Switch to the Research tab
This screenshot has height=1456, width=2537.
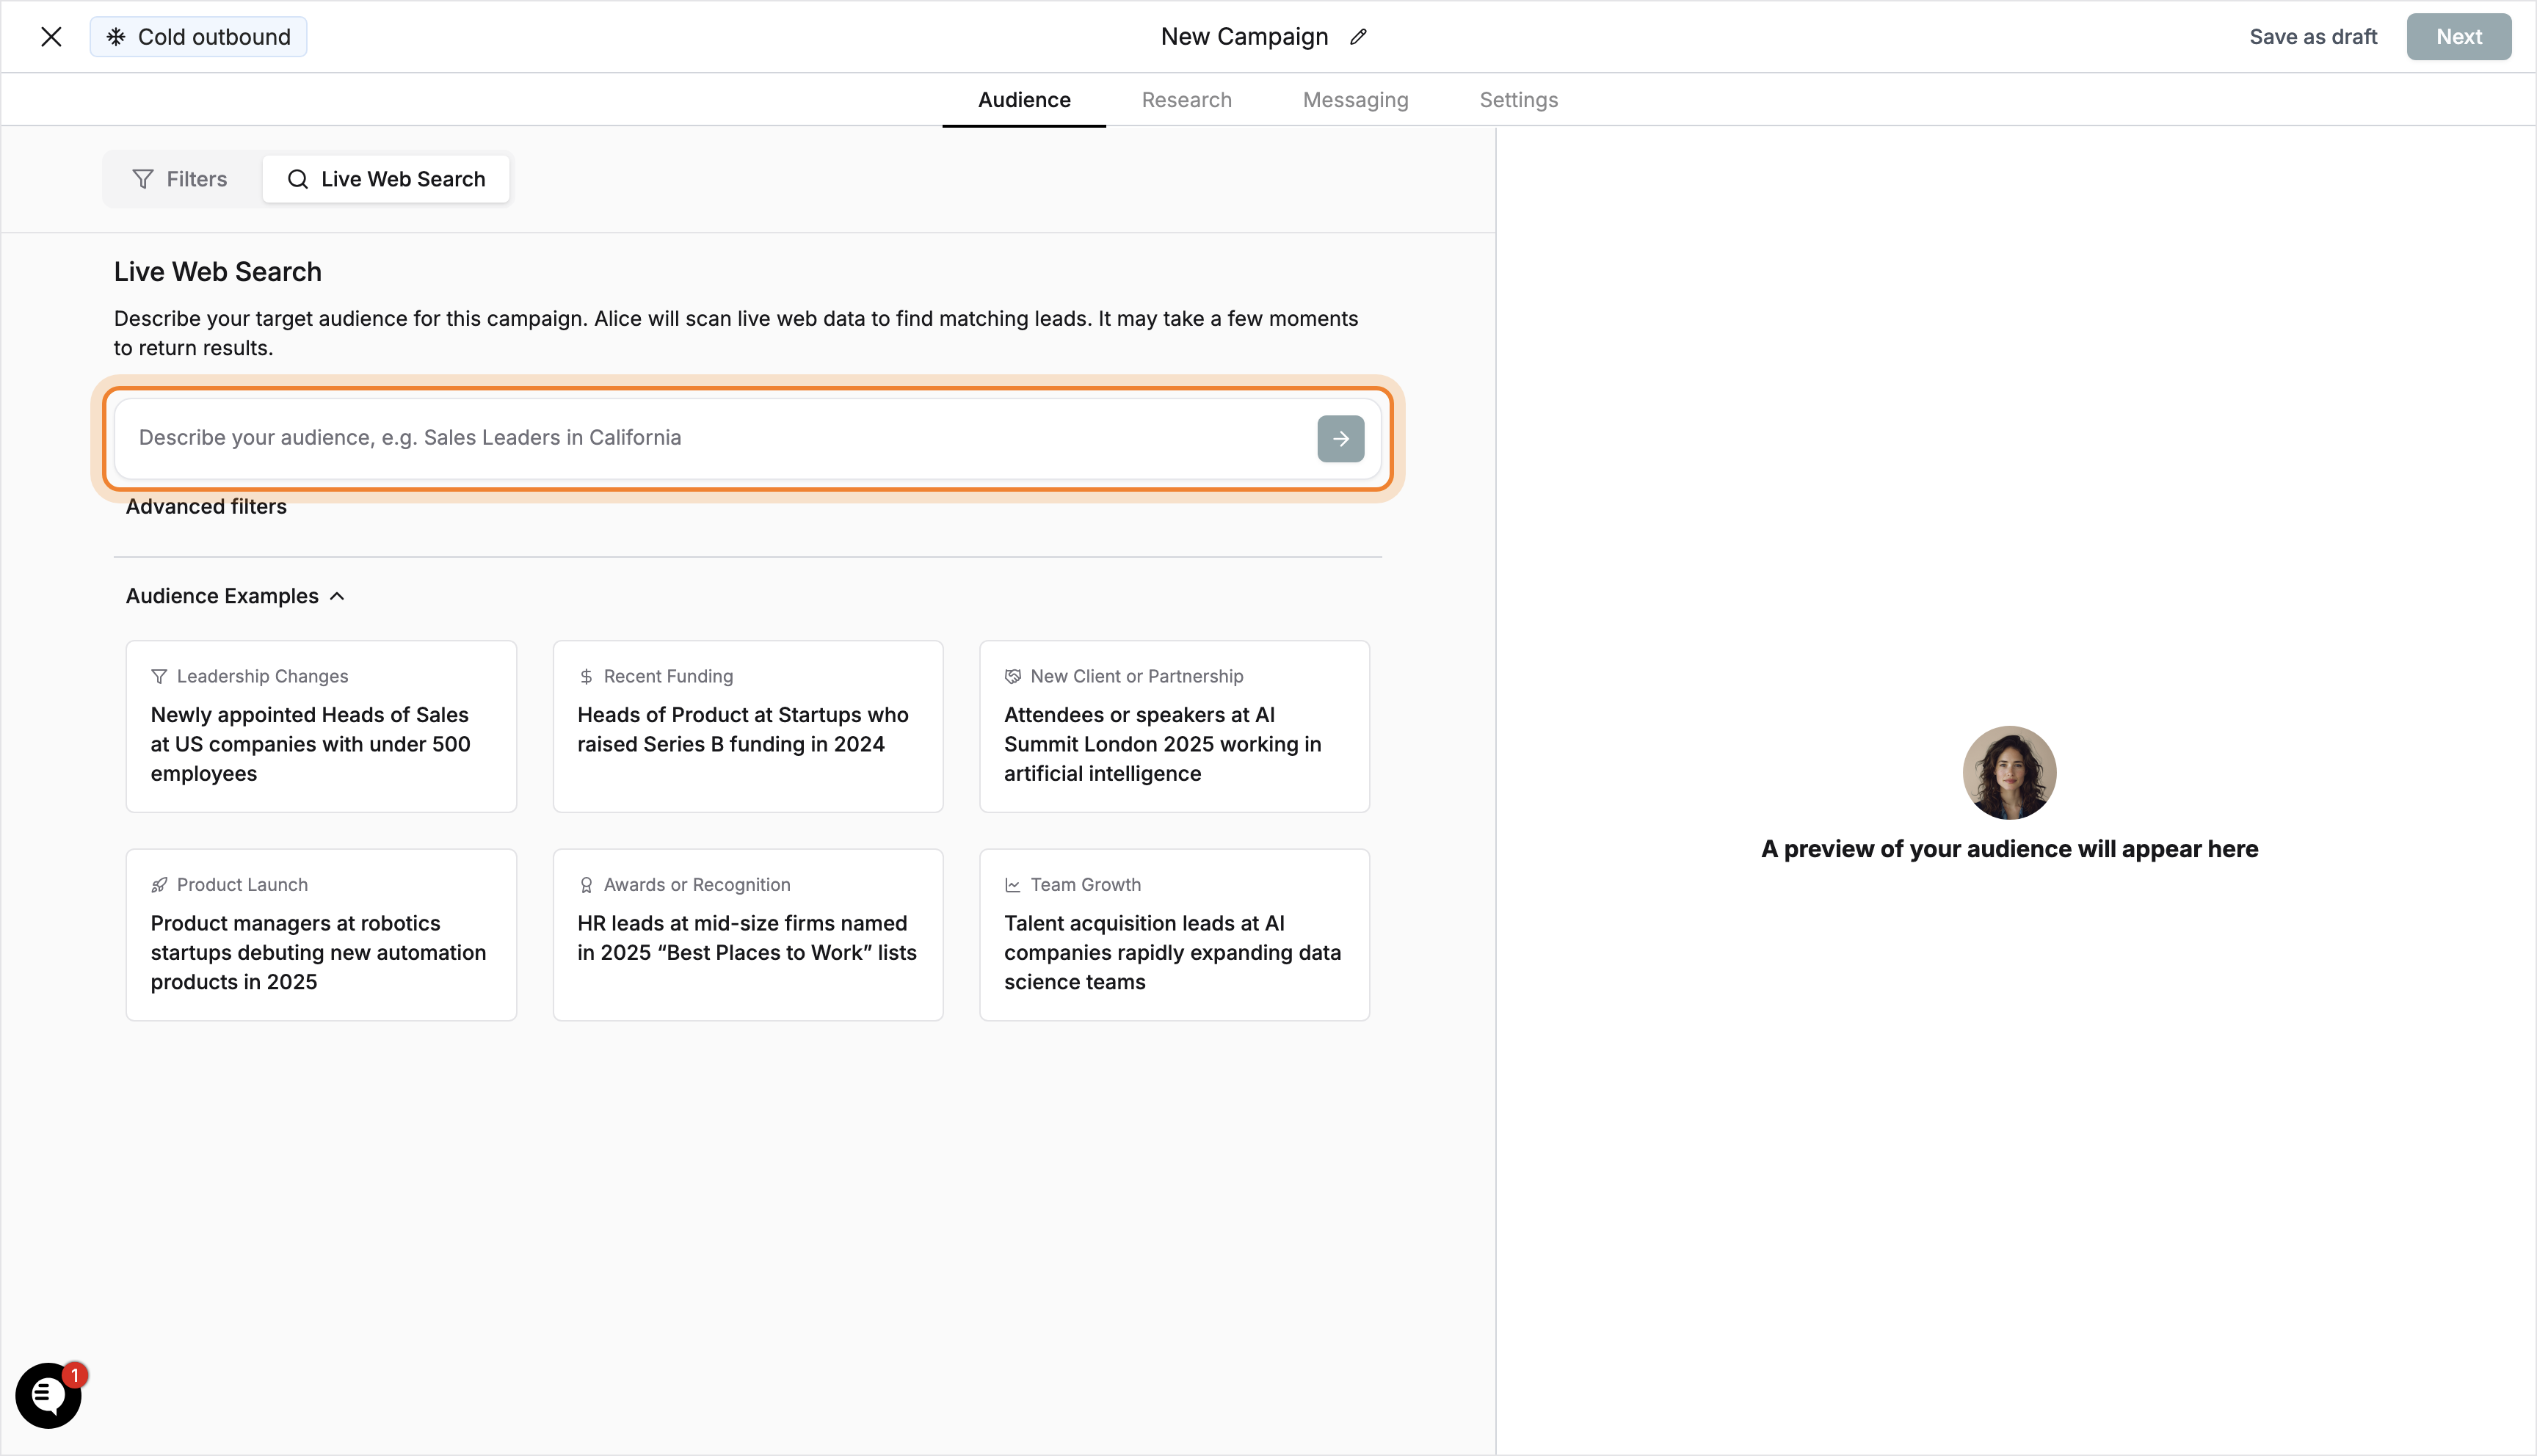(1186, 99)
